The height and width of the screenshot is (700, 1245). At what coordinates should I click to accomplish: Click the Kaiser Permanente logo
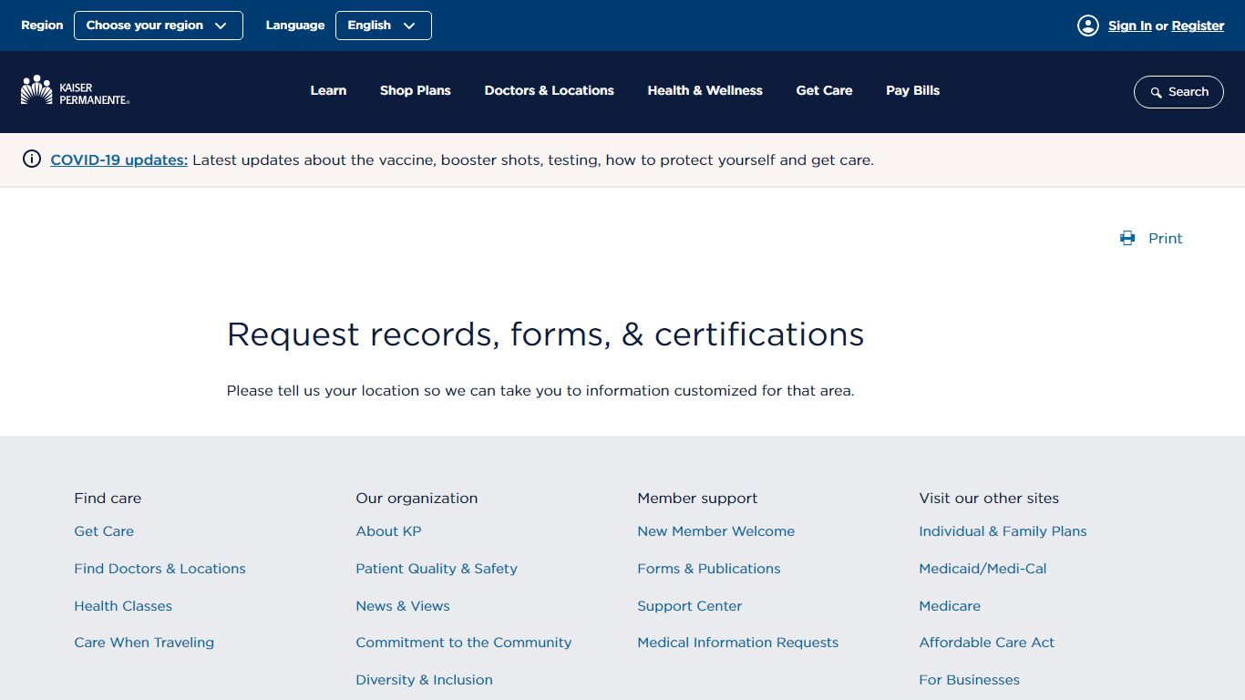[76, 90]
